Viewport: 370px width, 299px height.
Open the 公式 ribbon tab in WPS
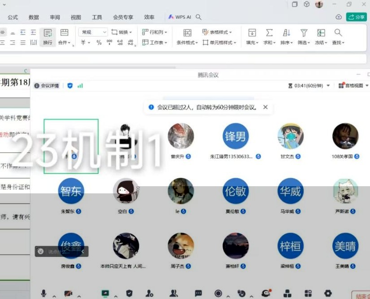click(13, 17)
